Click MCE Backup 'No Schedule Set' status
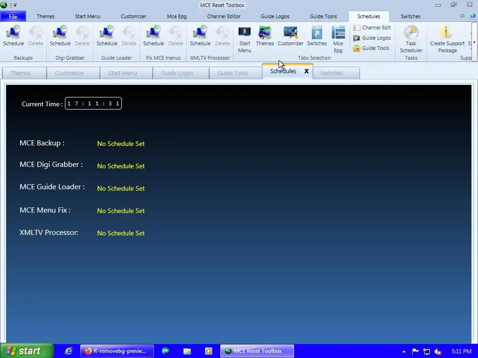Viewport: 478px width, 358px height. point(121,144)
